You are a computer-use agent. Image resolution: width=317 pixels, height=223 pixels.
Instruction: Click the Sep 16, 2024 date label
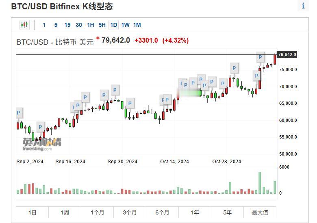pos(70,162)
